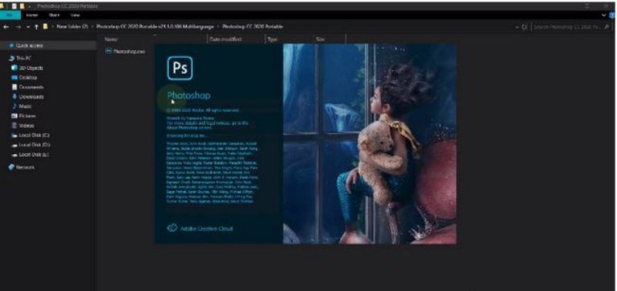This screenshot has height=291, width=617.
Task: Click the new folder icon in title bar
Action: [x=22, y=6]
